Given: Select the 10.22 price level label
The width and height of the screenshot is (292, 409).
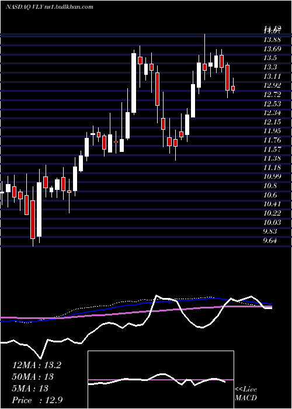Looking at the screenshot, I should click(x=272, y=213).
